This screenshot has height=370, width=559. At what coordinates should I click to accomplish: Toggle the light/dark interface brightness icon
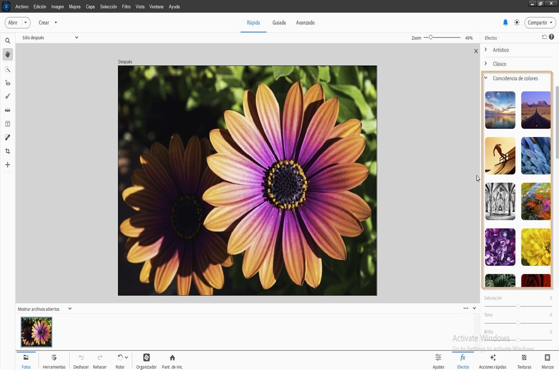(517, 22)
